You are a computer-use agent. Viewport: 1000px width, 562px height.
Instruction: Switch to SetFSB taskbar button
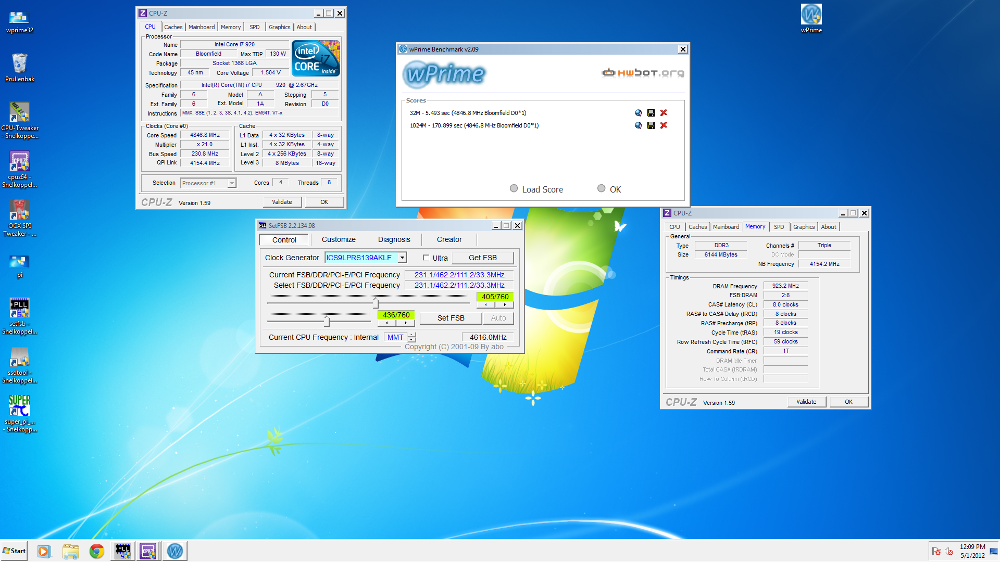(123, 551)
